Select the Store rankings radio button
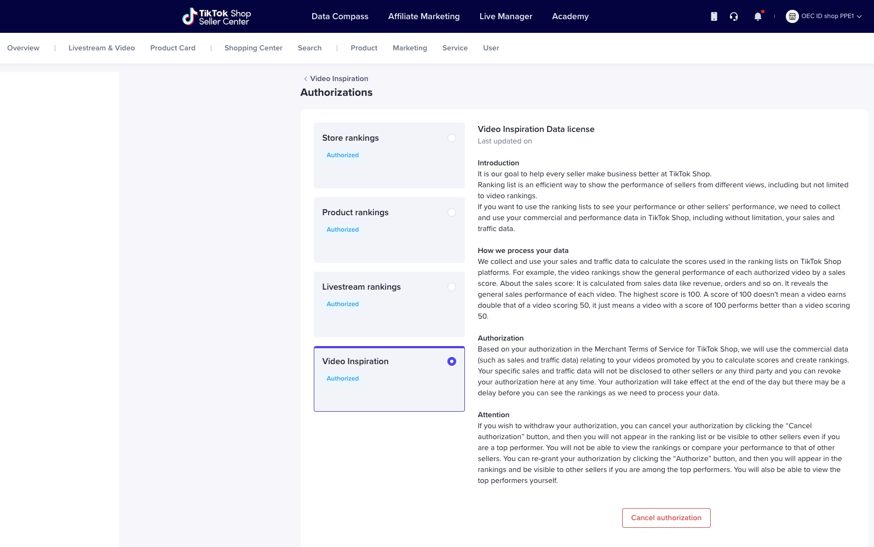874x547 pixels. pos(451,138)
